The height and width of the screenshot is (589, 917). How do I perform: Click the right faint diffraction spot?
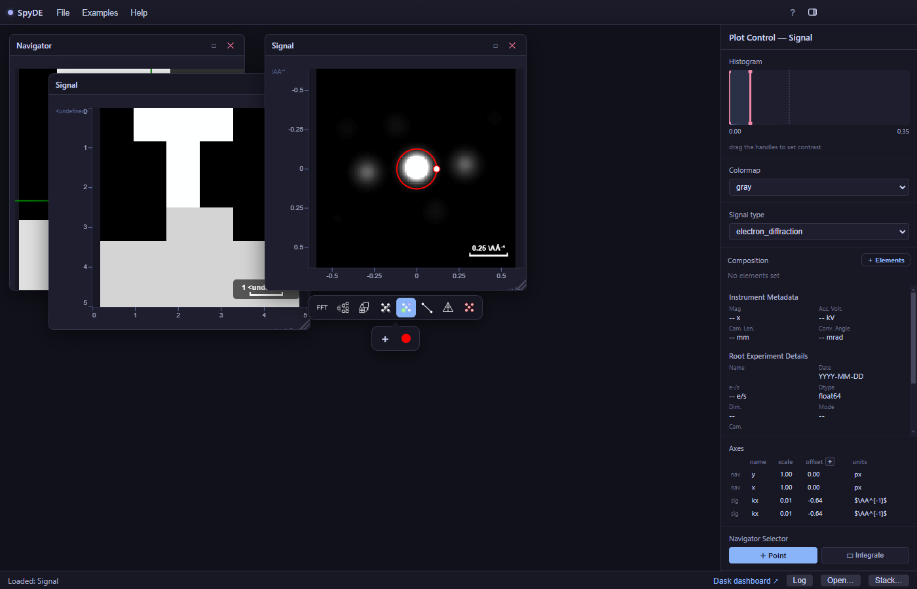[465, 164]
